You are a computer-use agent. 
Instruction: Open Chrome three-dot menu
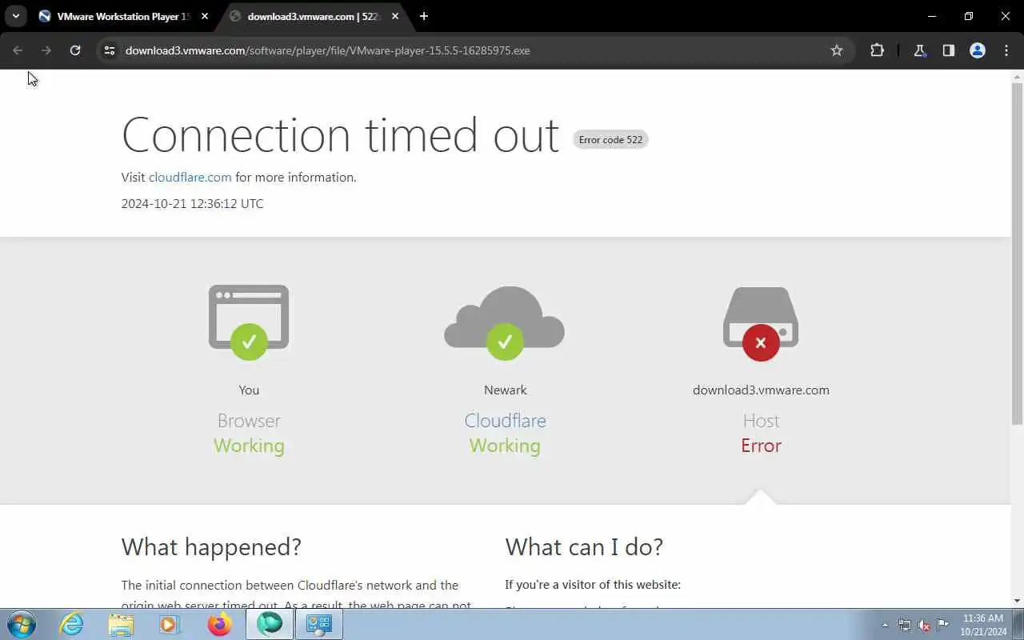[x=1006, y=50]
